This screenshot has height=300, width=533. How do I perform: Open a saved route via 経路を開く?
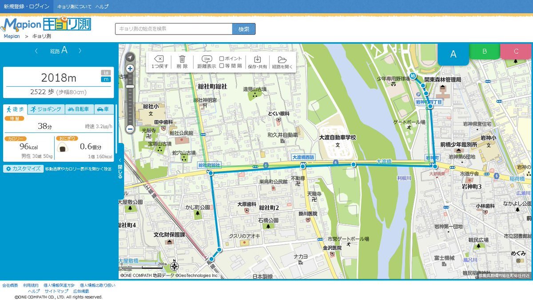pos(282,62)
